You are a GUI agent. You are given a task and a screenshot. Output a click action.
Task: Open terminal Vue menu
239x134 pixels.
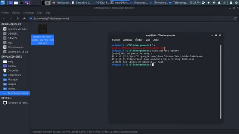[x=148, y=40]
